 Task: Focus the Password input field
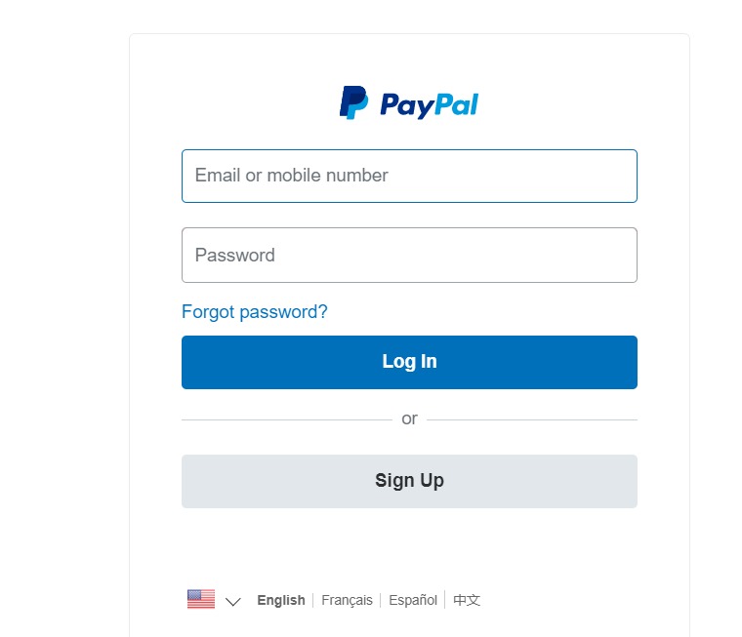pyautogui.click(x=409, y=255)
